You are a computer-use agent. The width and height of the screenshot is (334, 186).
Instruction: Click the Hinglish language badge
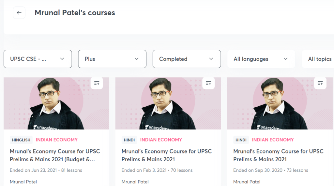point(21,140)
